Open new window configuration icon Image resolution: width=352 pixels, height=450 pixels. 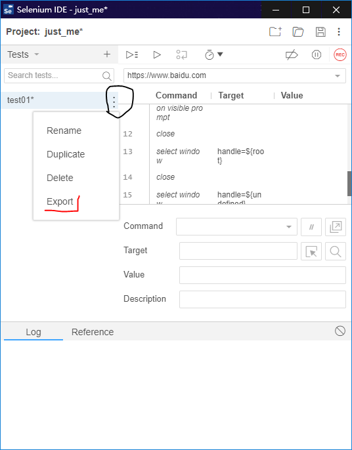tap(336, 227)
